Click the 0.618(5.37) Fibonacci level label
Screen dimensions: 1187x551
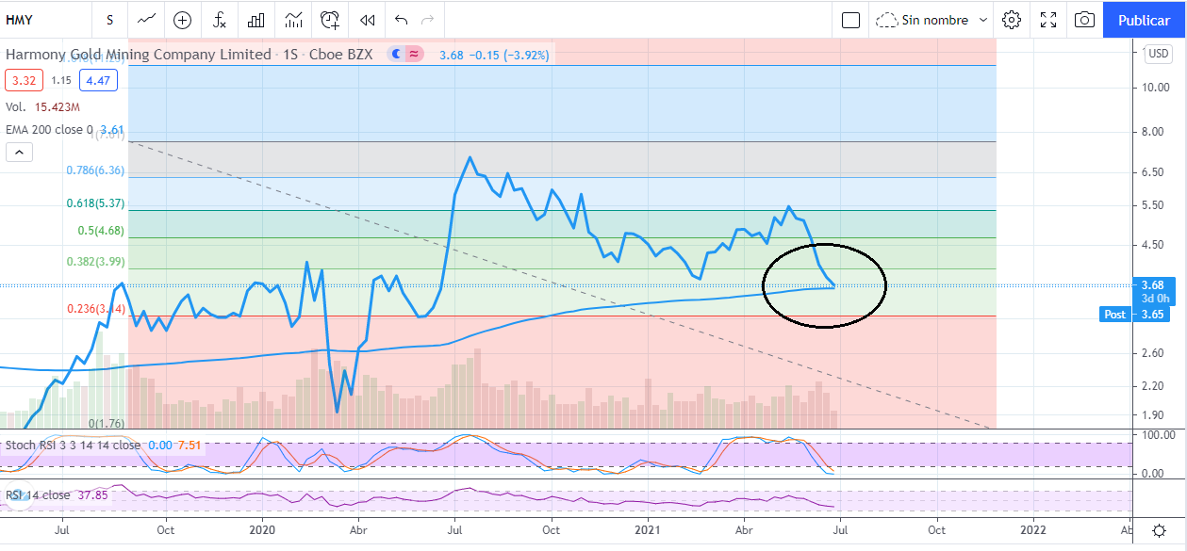(x=94, y=203)
